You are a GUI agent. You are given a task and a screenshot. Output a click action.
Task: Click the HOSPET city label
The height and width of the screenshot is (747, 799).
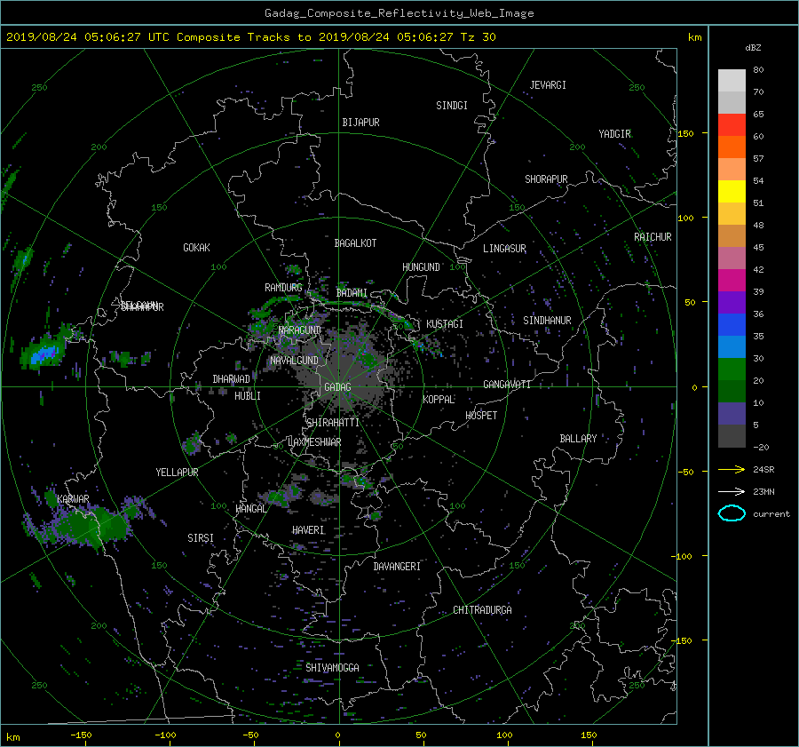(481, 416)
